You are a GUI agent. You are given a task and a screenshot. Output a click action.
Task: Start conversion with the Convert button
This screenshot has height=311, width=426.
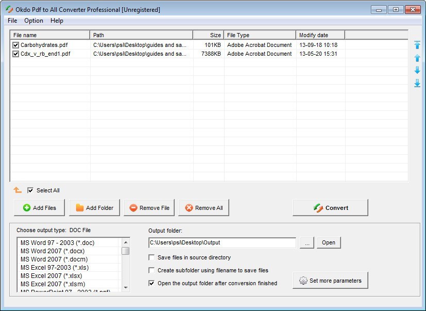pos(330,208)
